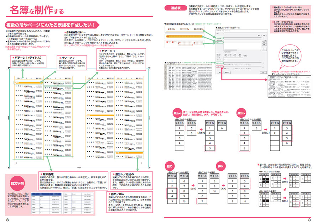The image size is (317, 224).
Task: Click the trigger command text output box
Action: coord(289,86)
